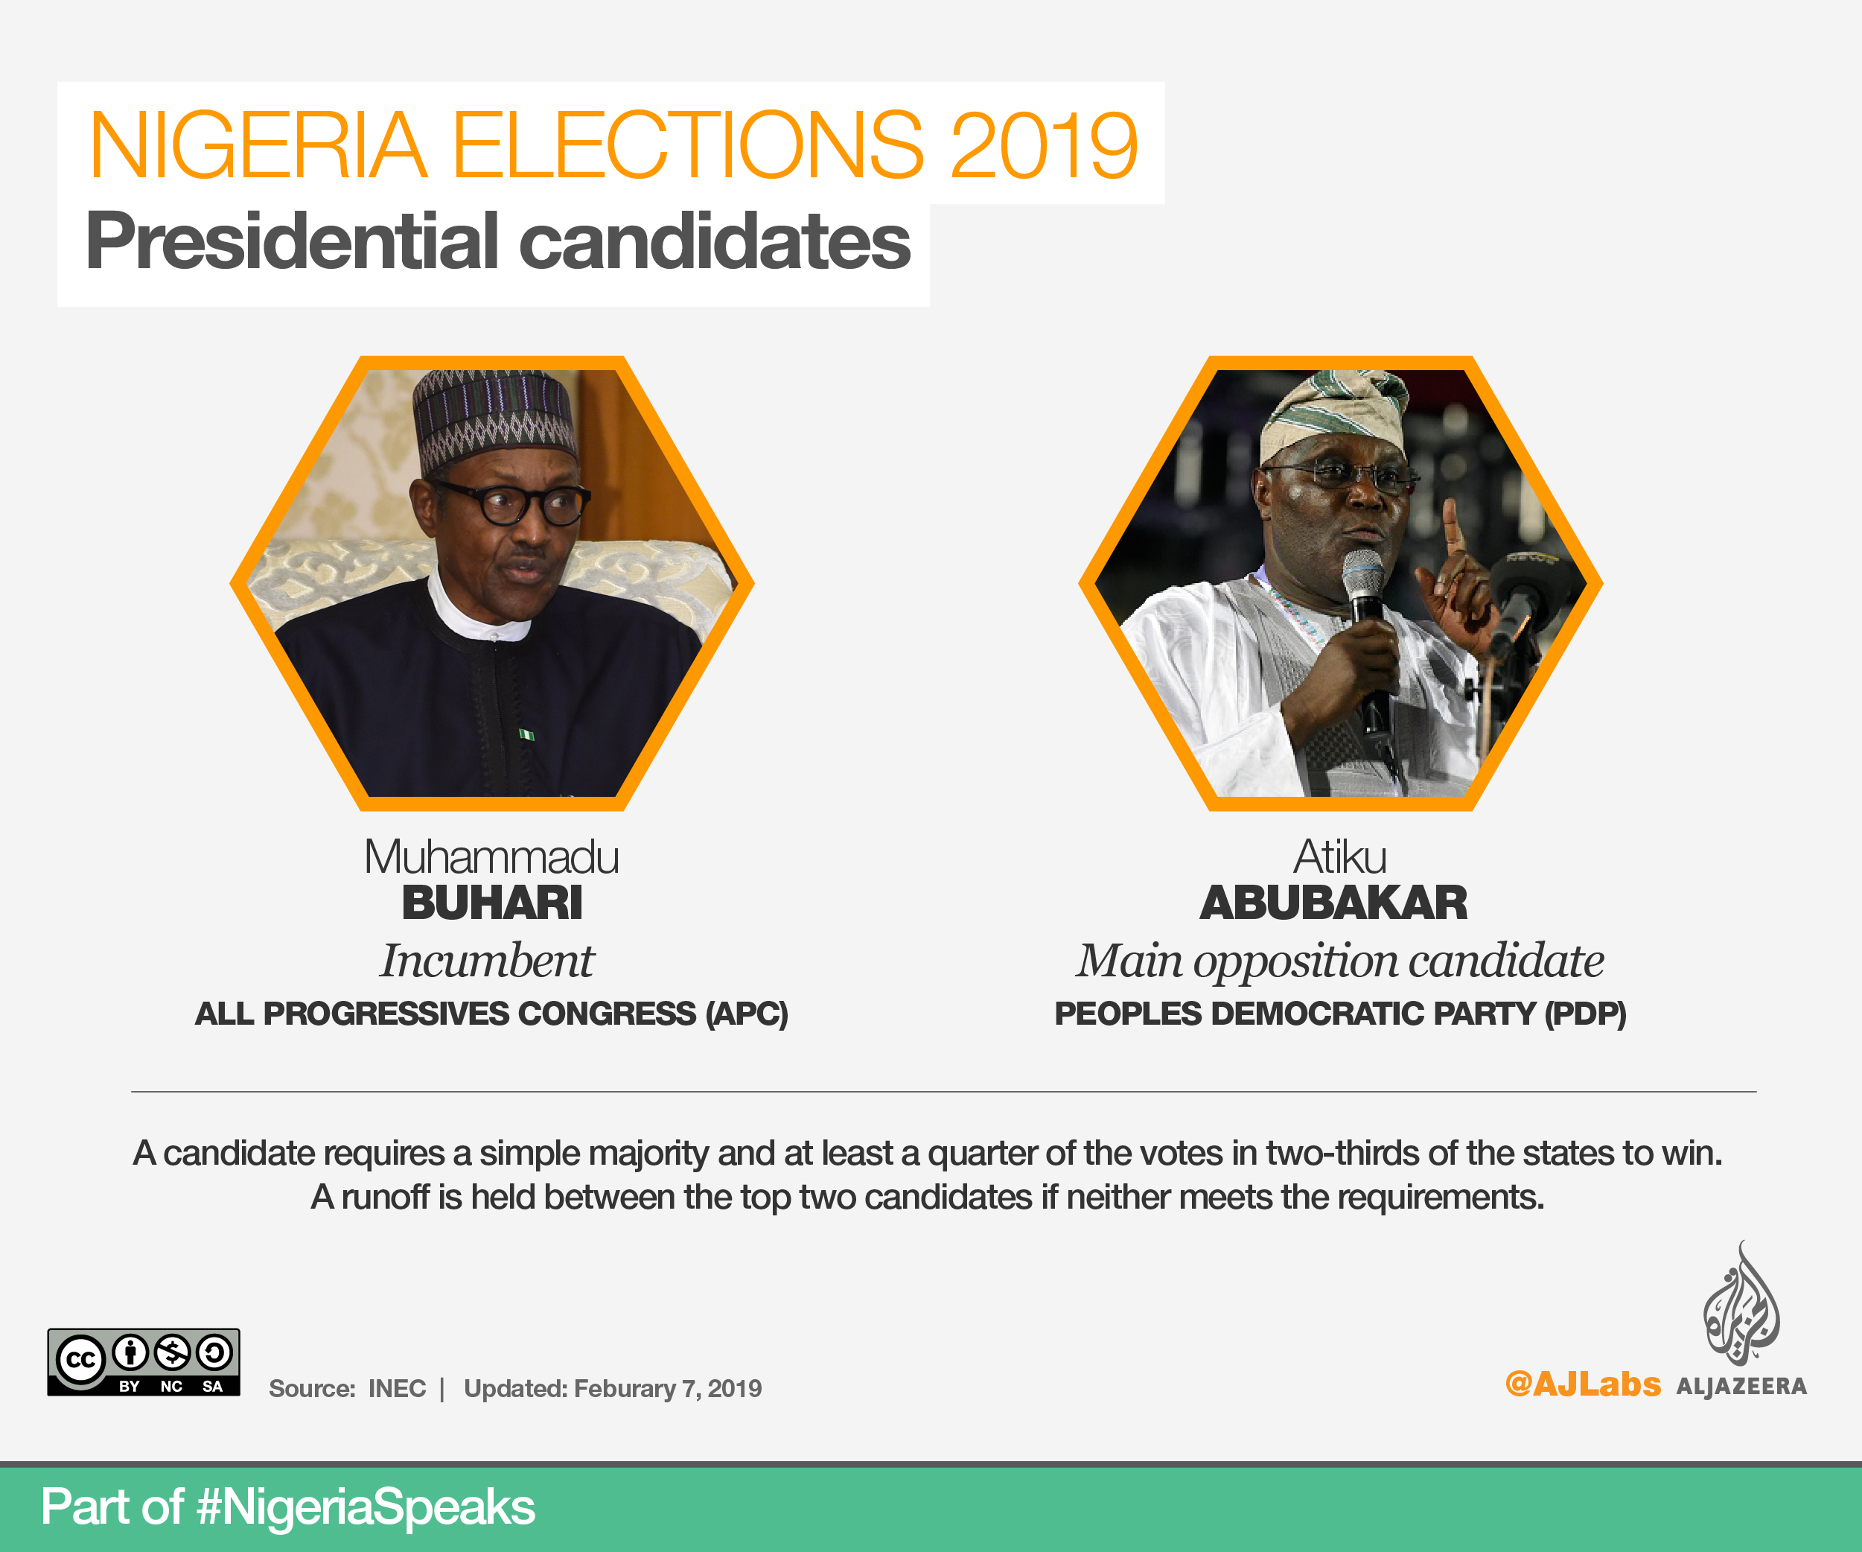This screenshot has height=1552, width=1862.
Task: Click the "ALL PROGRESSIVES CONGRESS (APC)" label
Action: coord(491,1014)
